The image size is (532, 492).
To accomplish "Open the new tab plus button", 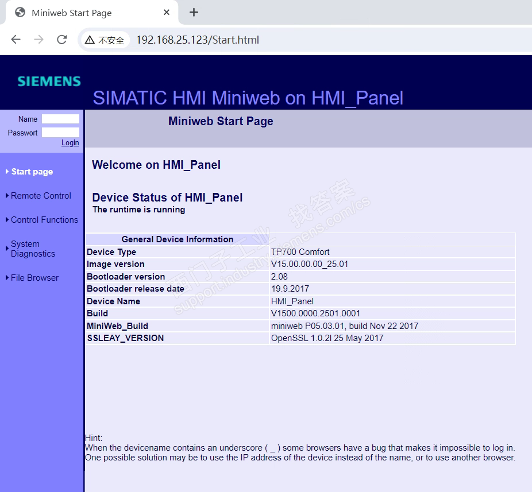I will (x=194, y=13).
